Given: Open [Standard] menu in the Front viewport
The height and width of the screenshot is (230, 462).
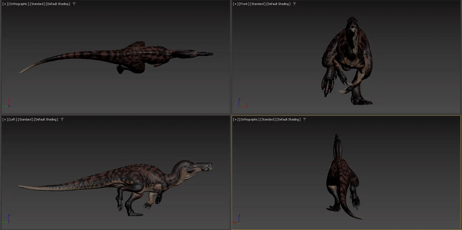Looking at the screenshot, I should (258, 4).
